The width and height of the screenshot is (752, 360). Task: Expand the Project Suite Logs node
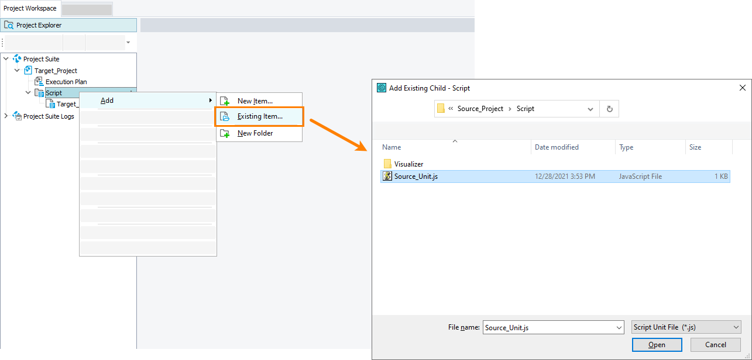pyautogui.click(x=6, y=116)
